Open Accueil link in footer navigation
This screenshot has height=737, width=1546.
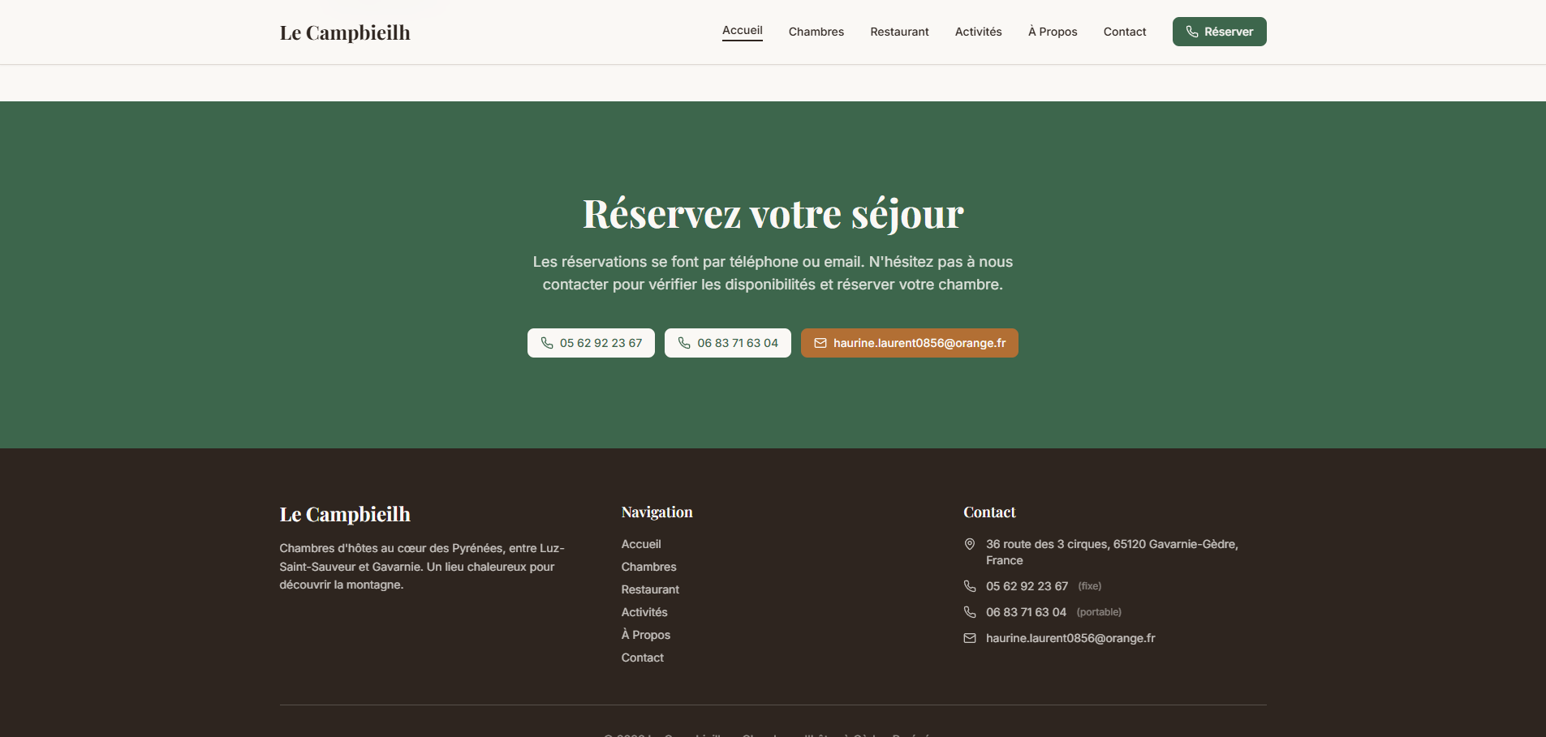pos(641,544)
